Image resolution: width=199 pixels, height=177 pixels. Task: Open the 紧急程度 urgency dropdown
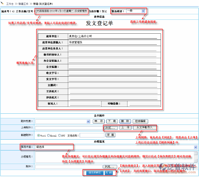point(143,11)
